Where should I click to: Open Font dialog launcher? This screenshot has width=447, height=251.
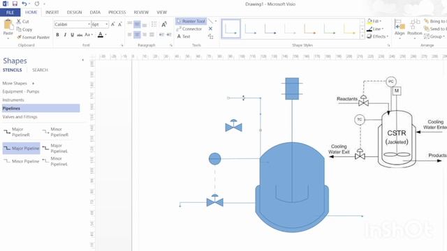(122, 45)
